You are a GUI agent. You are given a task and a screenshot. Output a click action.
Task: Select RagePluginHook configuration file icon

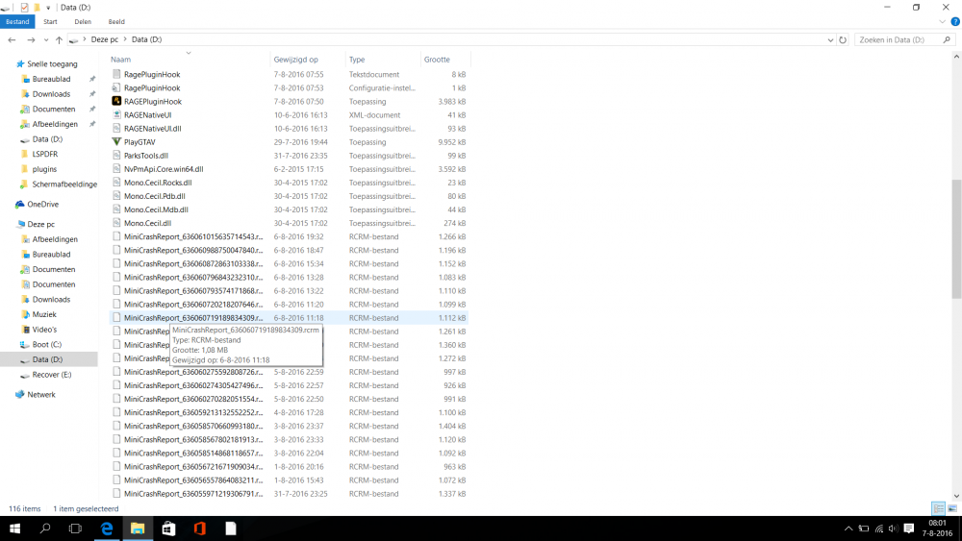[x=116, y=87]
